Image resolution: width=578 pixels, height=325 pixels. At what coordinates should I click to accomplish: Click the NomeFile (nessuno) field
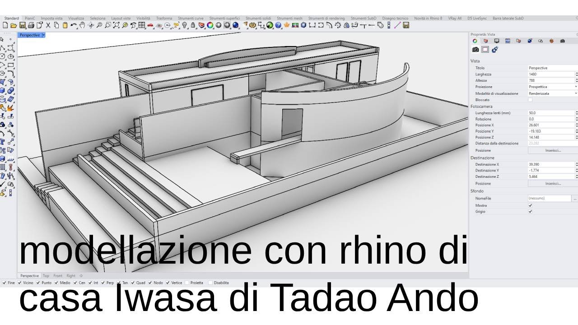click(550, 198)
